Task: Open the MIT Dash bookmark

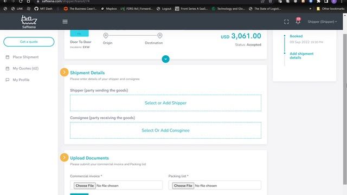Action: [43, 9]
